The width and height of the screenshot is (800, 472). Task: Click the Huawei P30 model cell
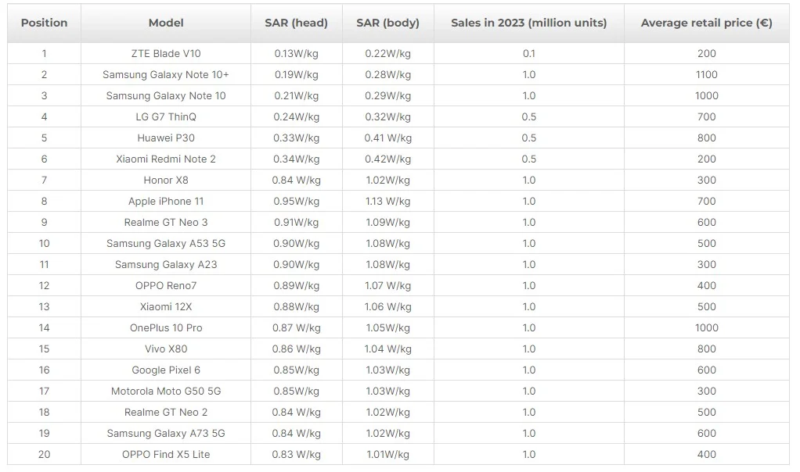click(166, 138)
